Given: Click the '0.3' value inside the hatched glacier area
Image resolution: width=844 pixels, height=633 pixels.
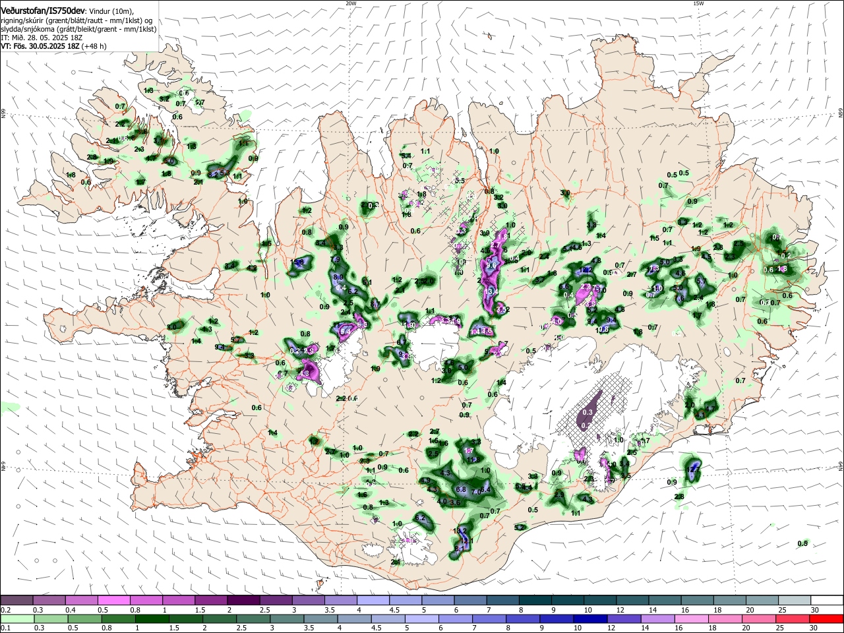Looking at the screenshot, I should pos(588,412).
